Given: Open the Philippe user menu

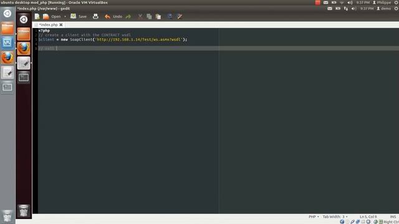Looking at the screenshot, I should point(382,2).
